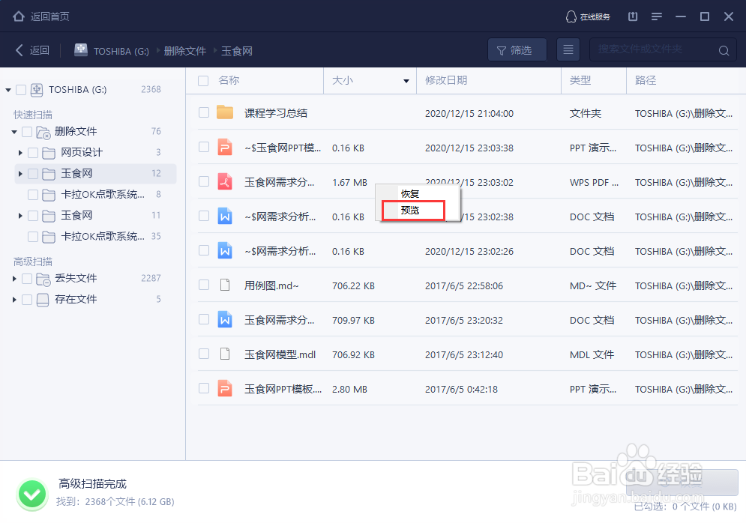Sort by the 名称 column header
The height and width of the screenshot is (523, 746).
[229, 80]
